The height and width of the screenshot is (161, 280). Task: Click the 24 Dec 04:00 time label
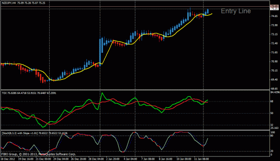click(x=61, y=159)
